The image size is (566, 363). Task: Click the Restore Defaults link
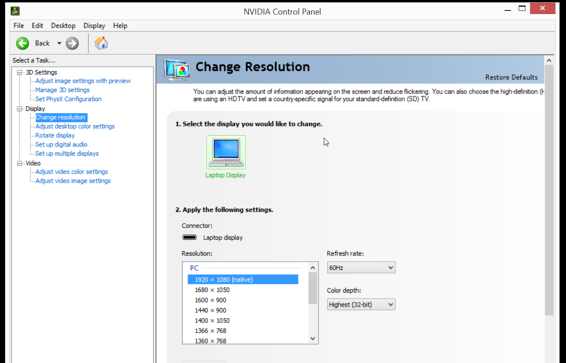(x=511, y=77)
